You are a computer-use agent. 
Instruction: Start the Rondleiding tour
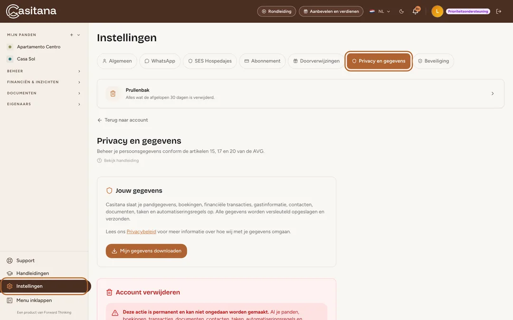click(x=276, y=11)
